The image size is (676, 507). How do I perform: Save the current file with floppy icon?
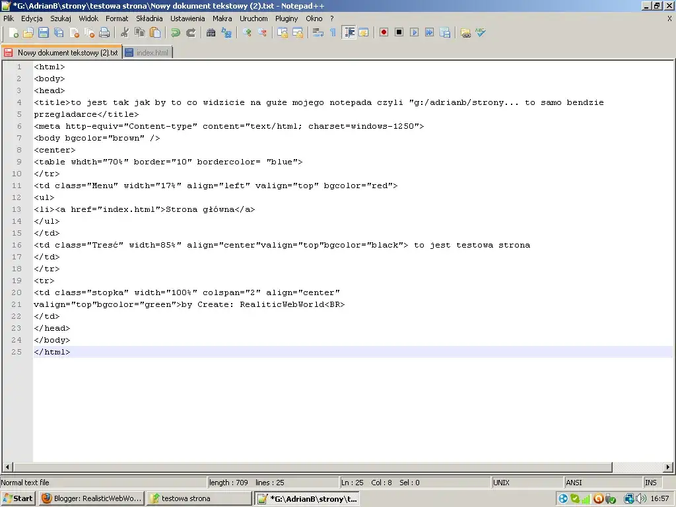44,33
